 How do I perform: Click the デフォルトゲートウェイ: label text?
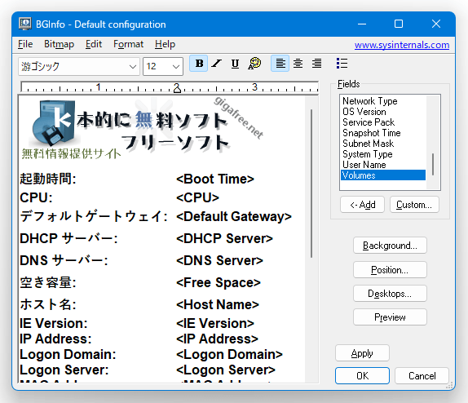tap(94, 216)
